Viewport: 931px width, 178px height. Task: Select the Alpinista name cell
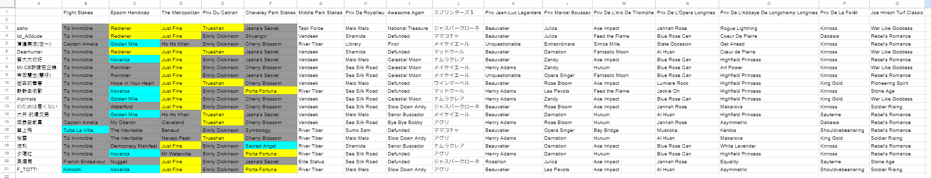[39, 99]
